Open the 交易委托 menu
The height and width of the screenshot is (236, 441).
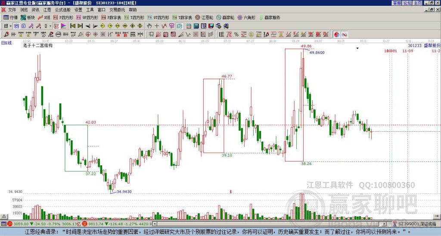[117, 10]
